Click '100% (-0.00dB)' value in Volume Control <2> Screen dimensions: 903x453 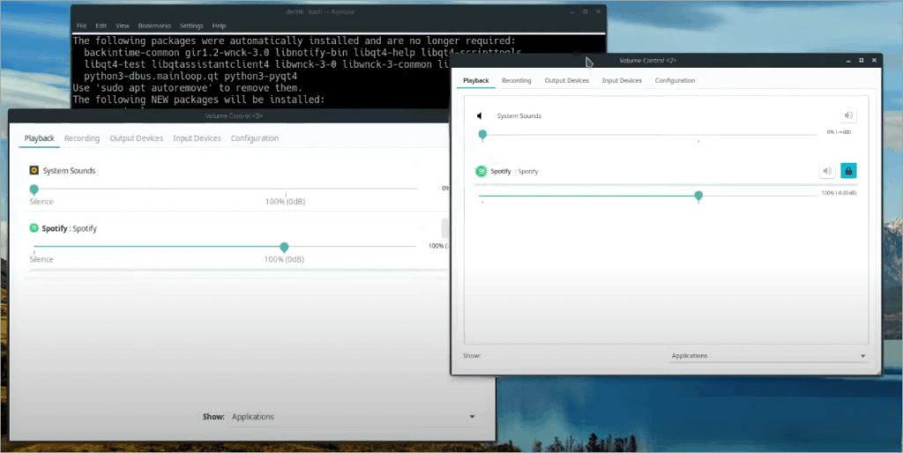pos(839,193)
